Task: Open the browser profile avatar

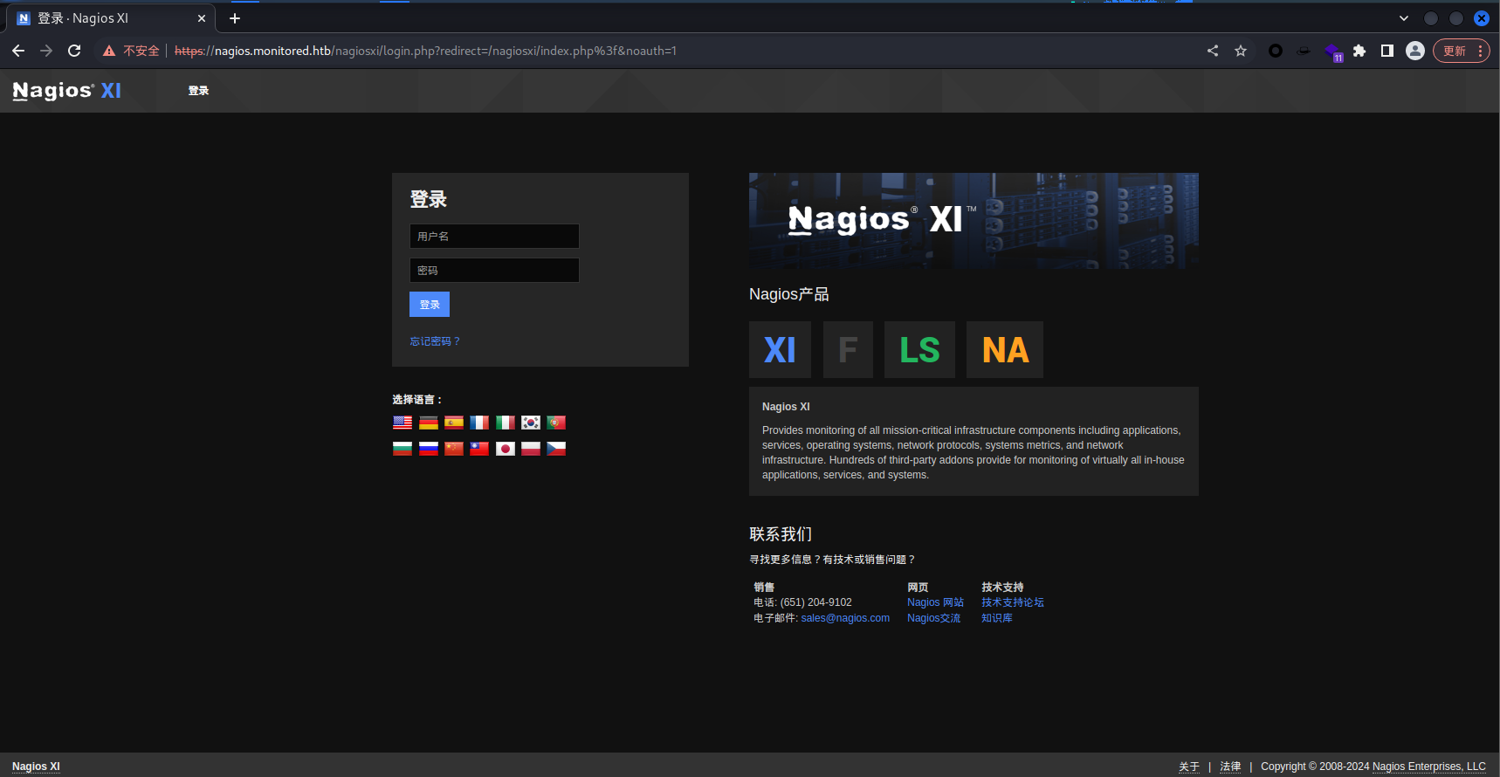Action: (x=1415, y=51)
